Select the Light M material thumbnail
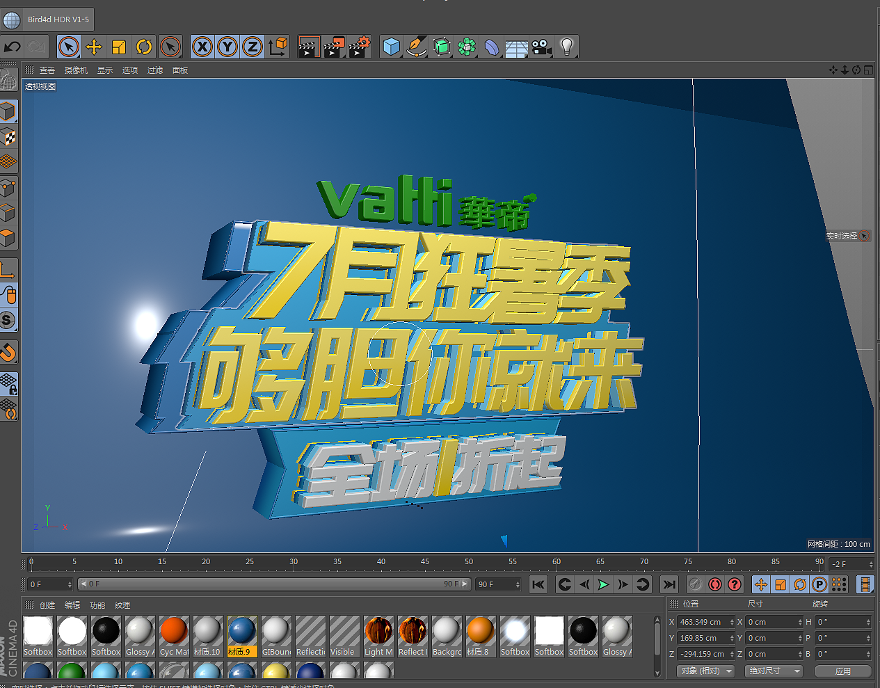 click(x=378, y=636)
